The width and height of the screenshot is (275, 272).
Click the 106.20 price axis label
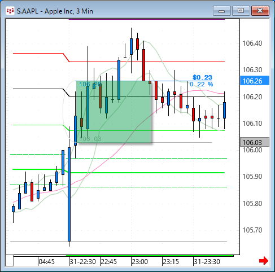click(252, 97)
